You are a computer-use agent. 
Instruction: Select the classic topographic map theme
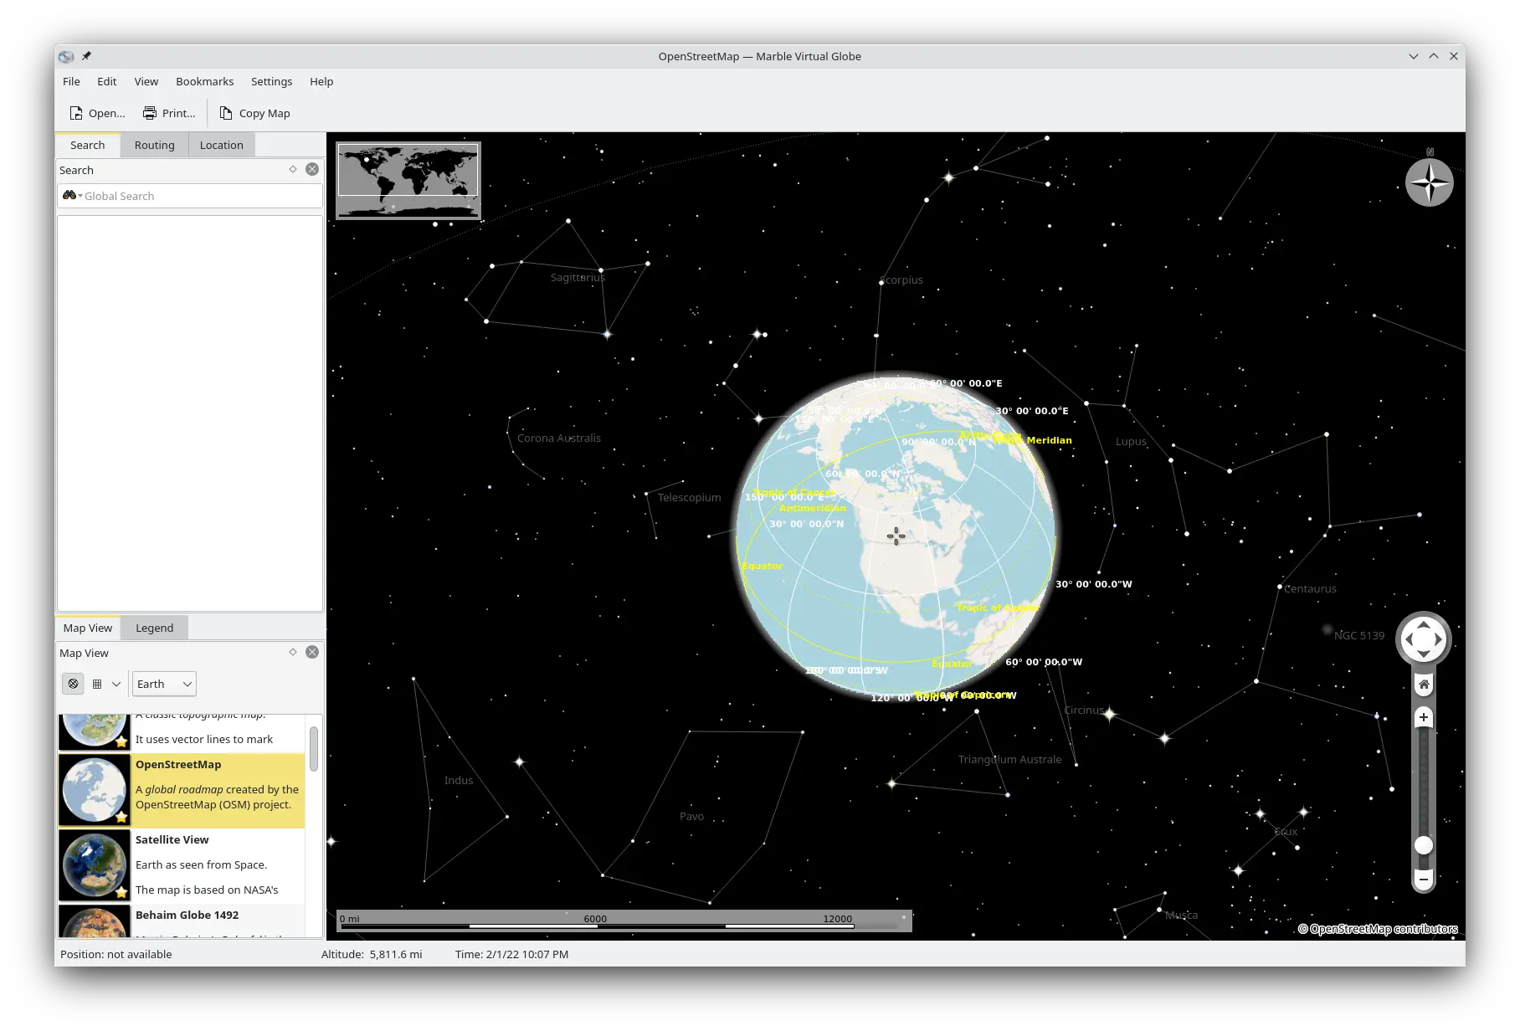coord(182,733)
